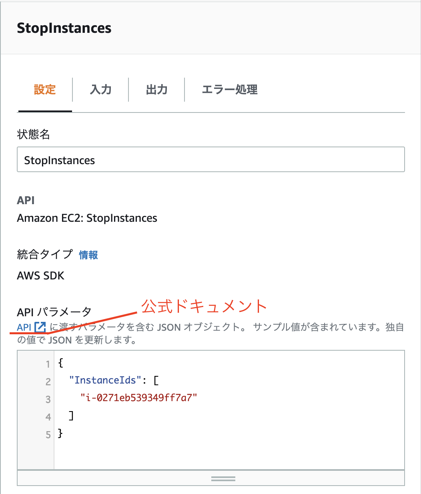Open the API documentation link
421x494 pixels.
pos(24,327)
